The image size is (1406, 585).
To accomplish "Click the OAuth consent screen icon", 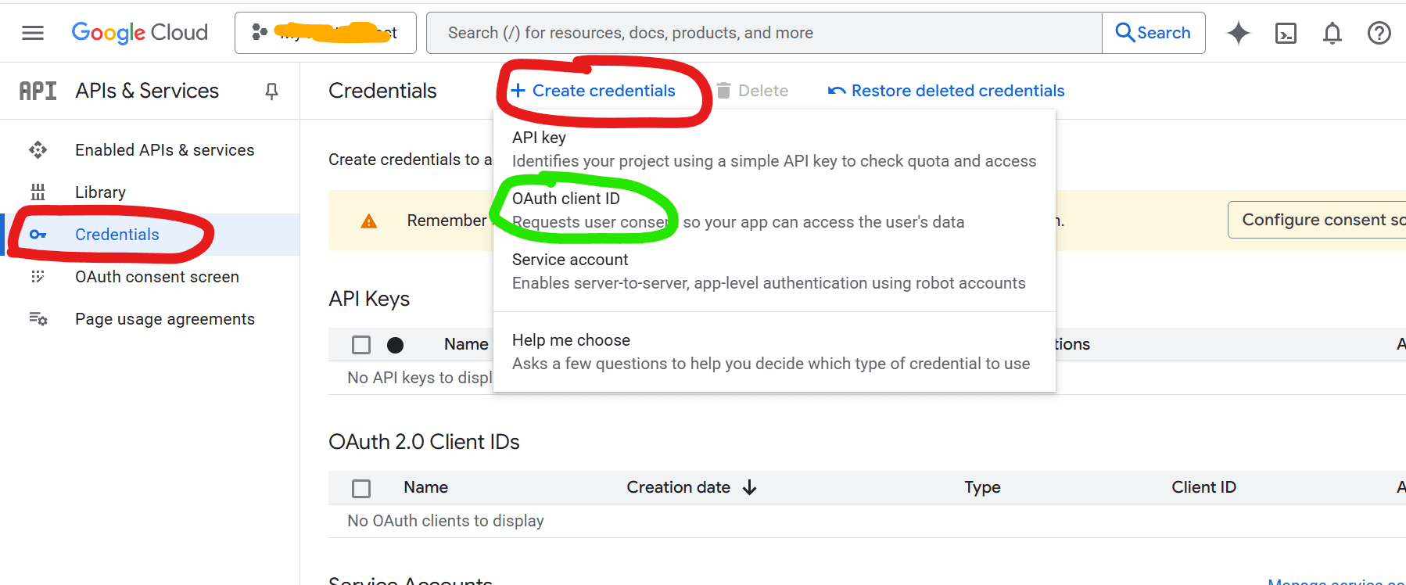I will tap(38, 277).
